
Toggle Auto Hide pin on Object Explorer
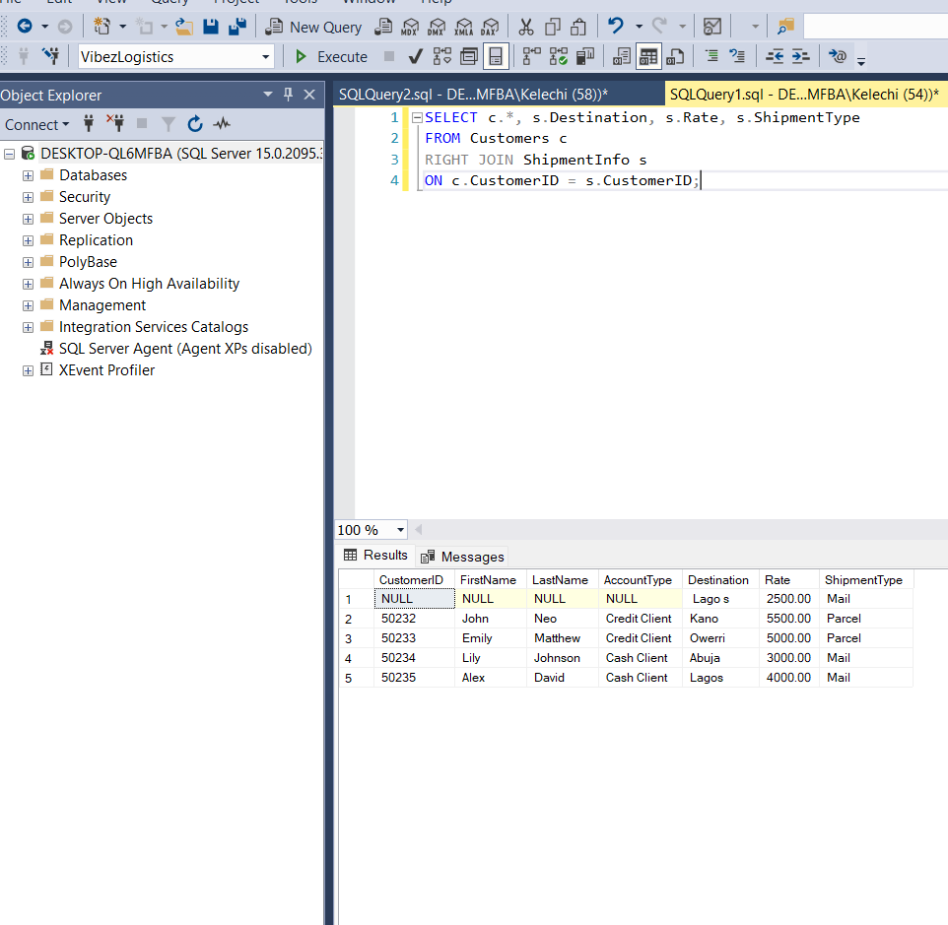[x=286, y=94]
